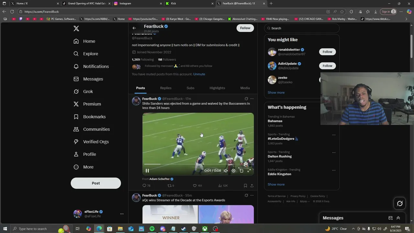Switch to the Kick browser tab

click(189, 4)
